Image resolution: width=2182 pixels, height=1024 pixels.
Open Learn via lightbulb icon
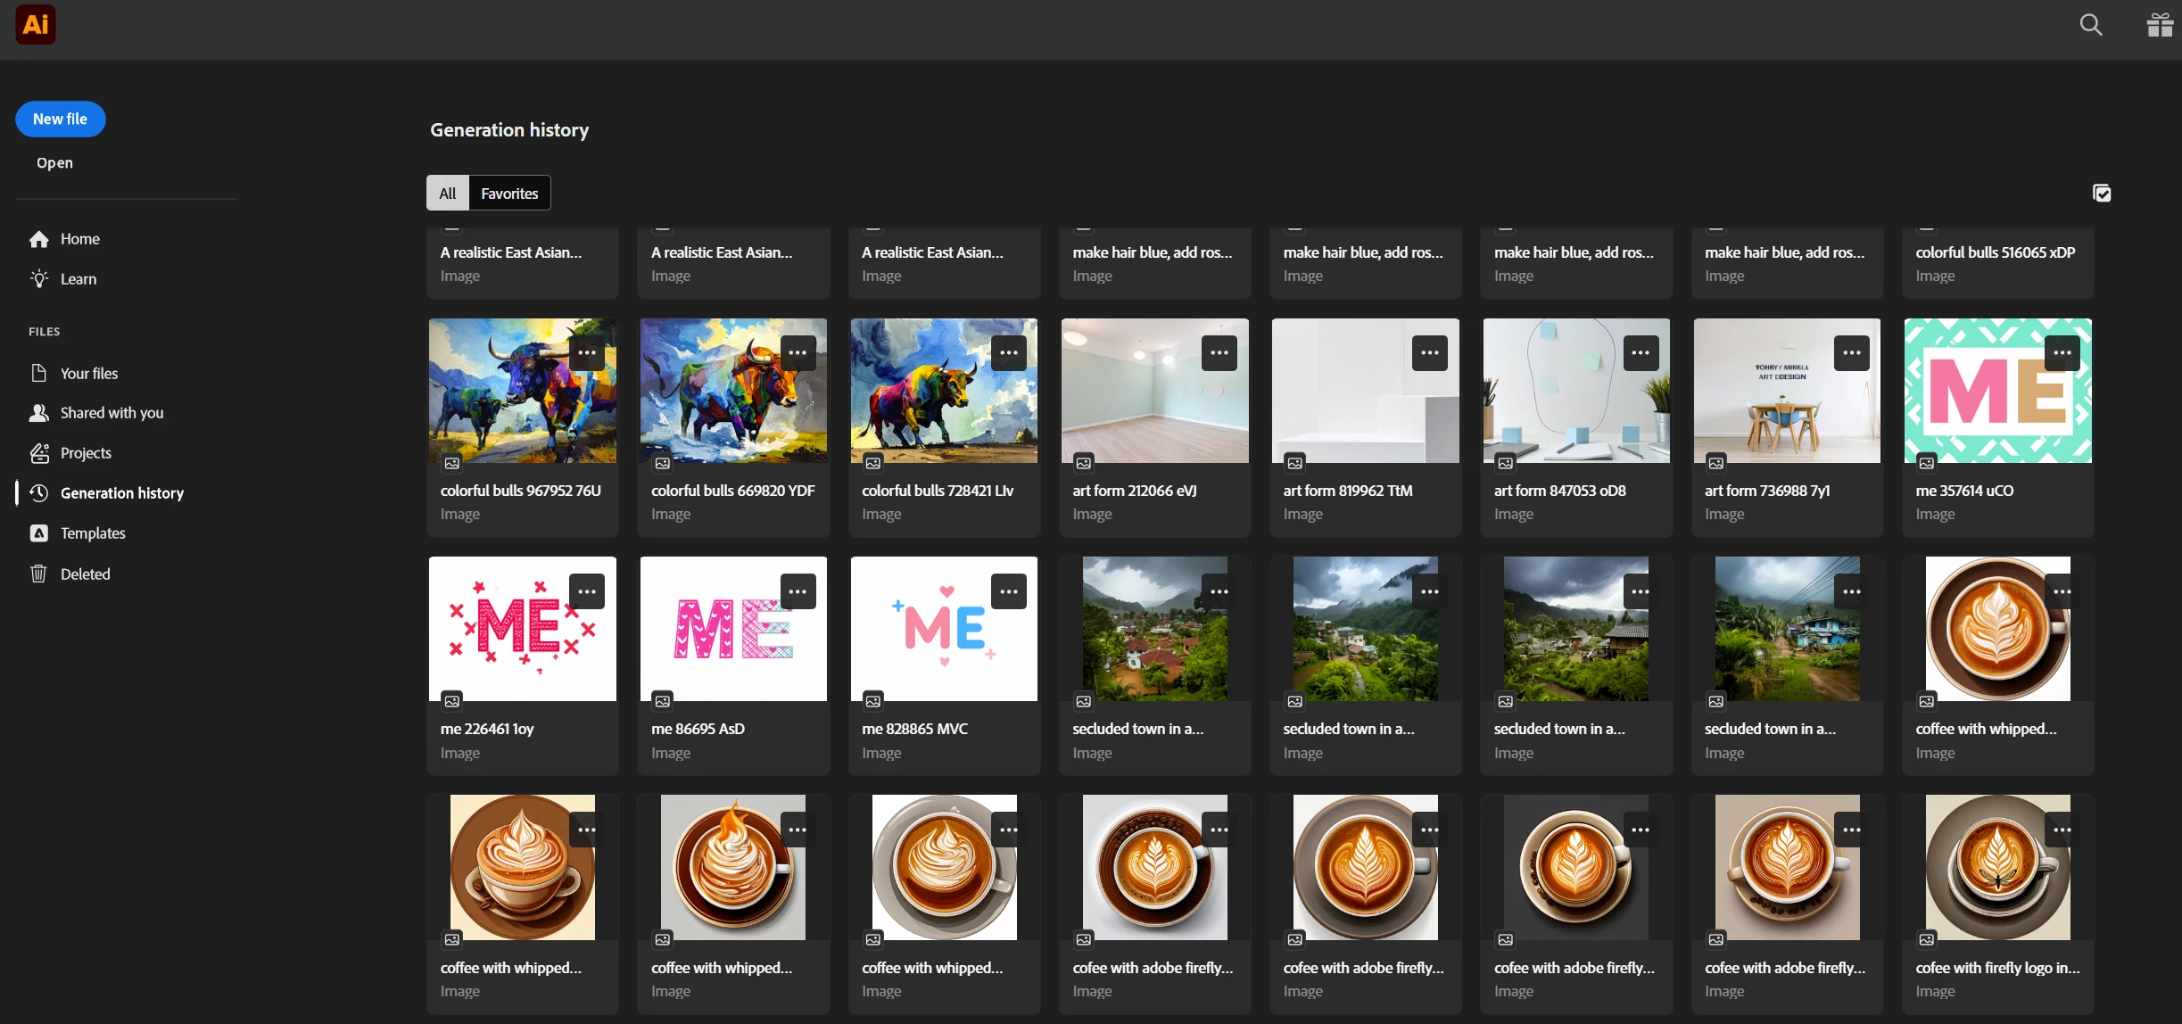coord(38,279)
